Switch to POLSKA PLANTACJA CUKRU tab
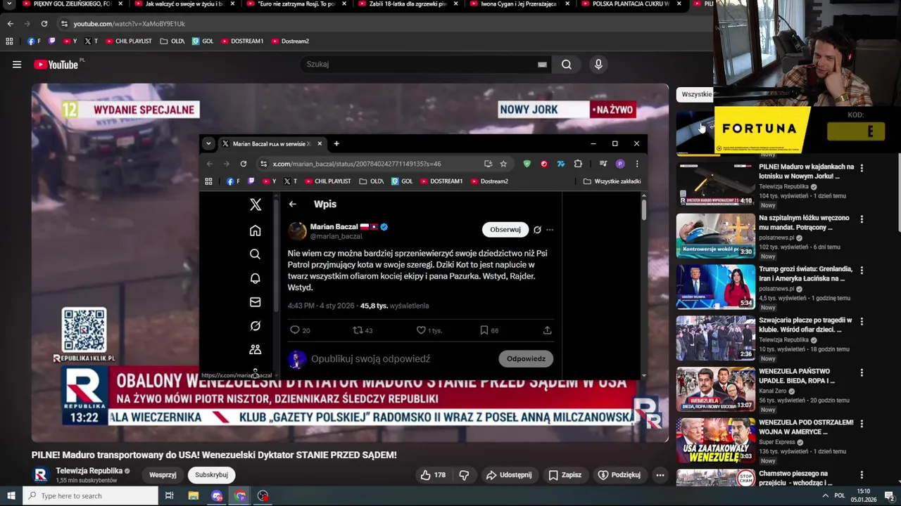The width and height of the screenshot is (901, 506). 630,4
